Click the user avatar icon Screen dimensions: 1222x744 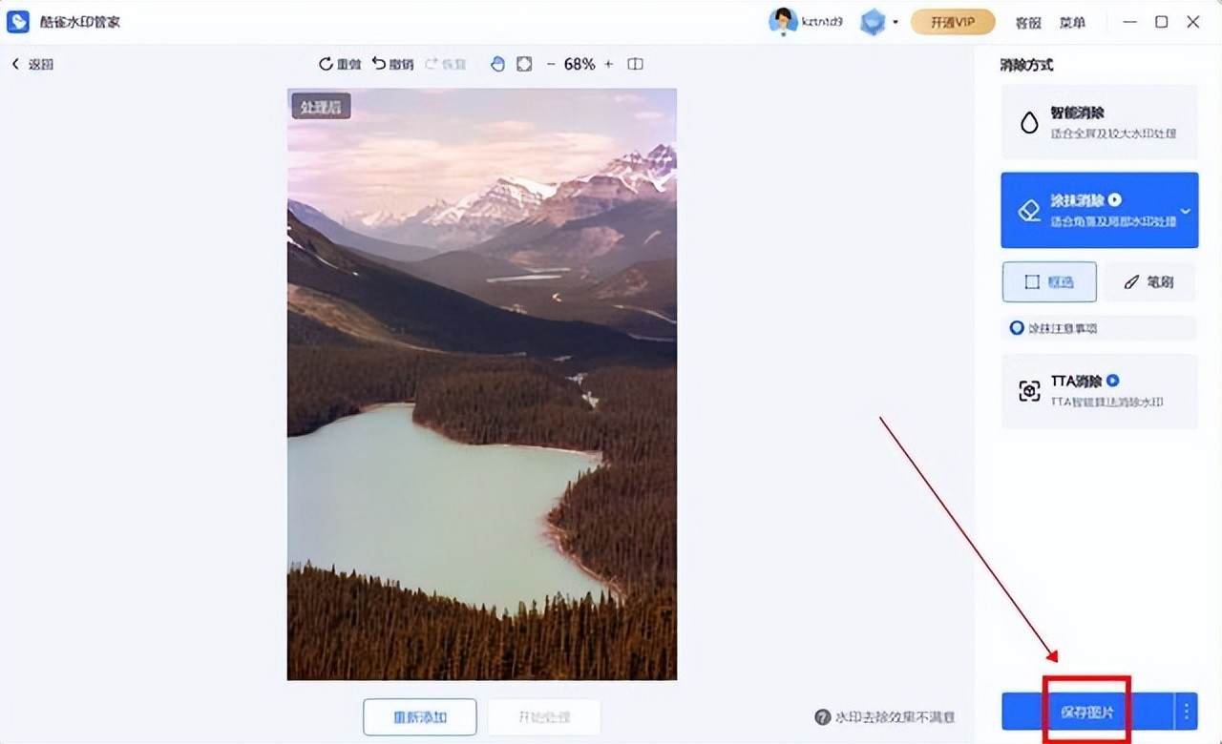click(x=783, y=21)
